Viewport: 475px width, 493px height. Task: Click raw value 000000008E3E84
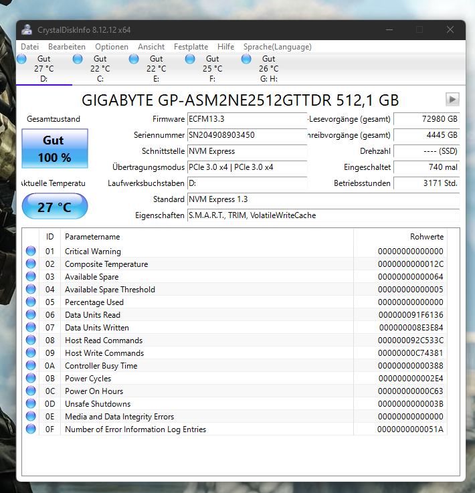tap(411, 328)
